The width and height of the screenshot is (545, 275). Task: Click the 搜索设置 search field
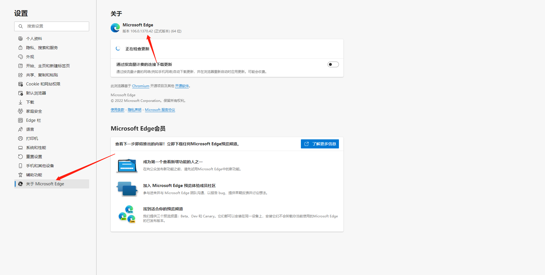tap(52, 26)
